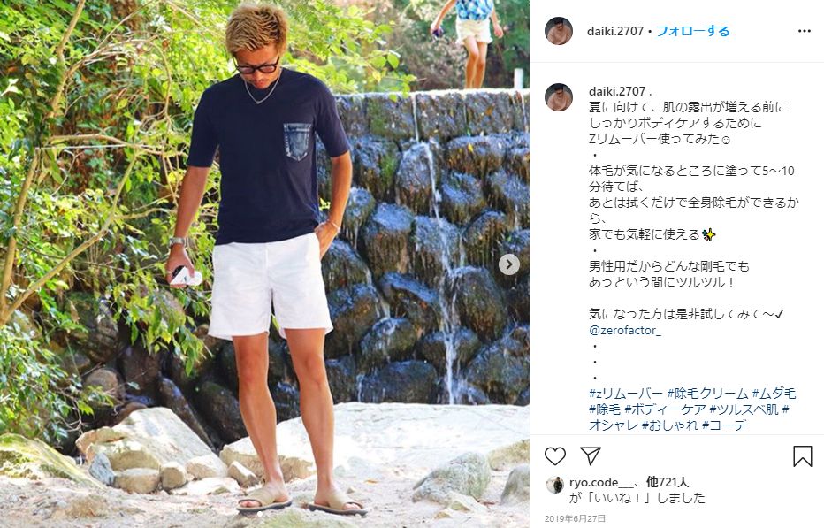Open hashtag #ツルスベ肌
Image resolution: width=824 pixels, height=528 pixels.
coord(744,409)
